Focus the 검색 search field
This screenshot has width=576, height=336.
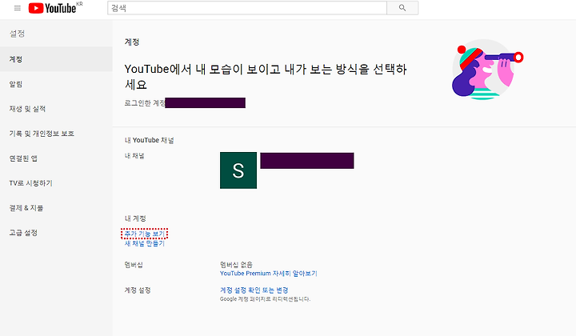click(247, 8)
